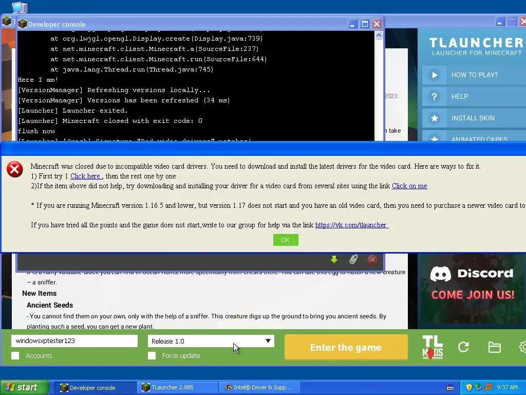The image size is (526, 395).
Task: Open the 'Click here' driver fix link
Action: [x=85, y=176]
